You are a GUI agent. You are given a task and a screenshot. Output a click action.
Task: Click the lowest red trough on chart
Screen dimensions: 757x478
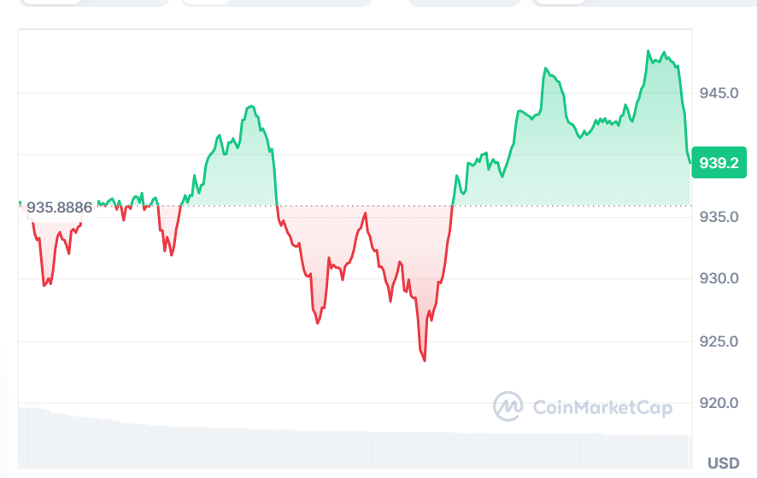pos(424,360)
